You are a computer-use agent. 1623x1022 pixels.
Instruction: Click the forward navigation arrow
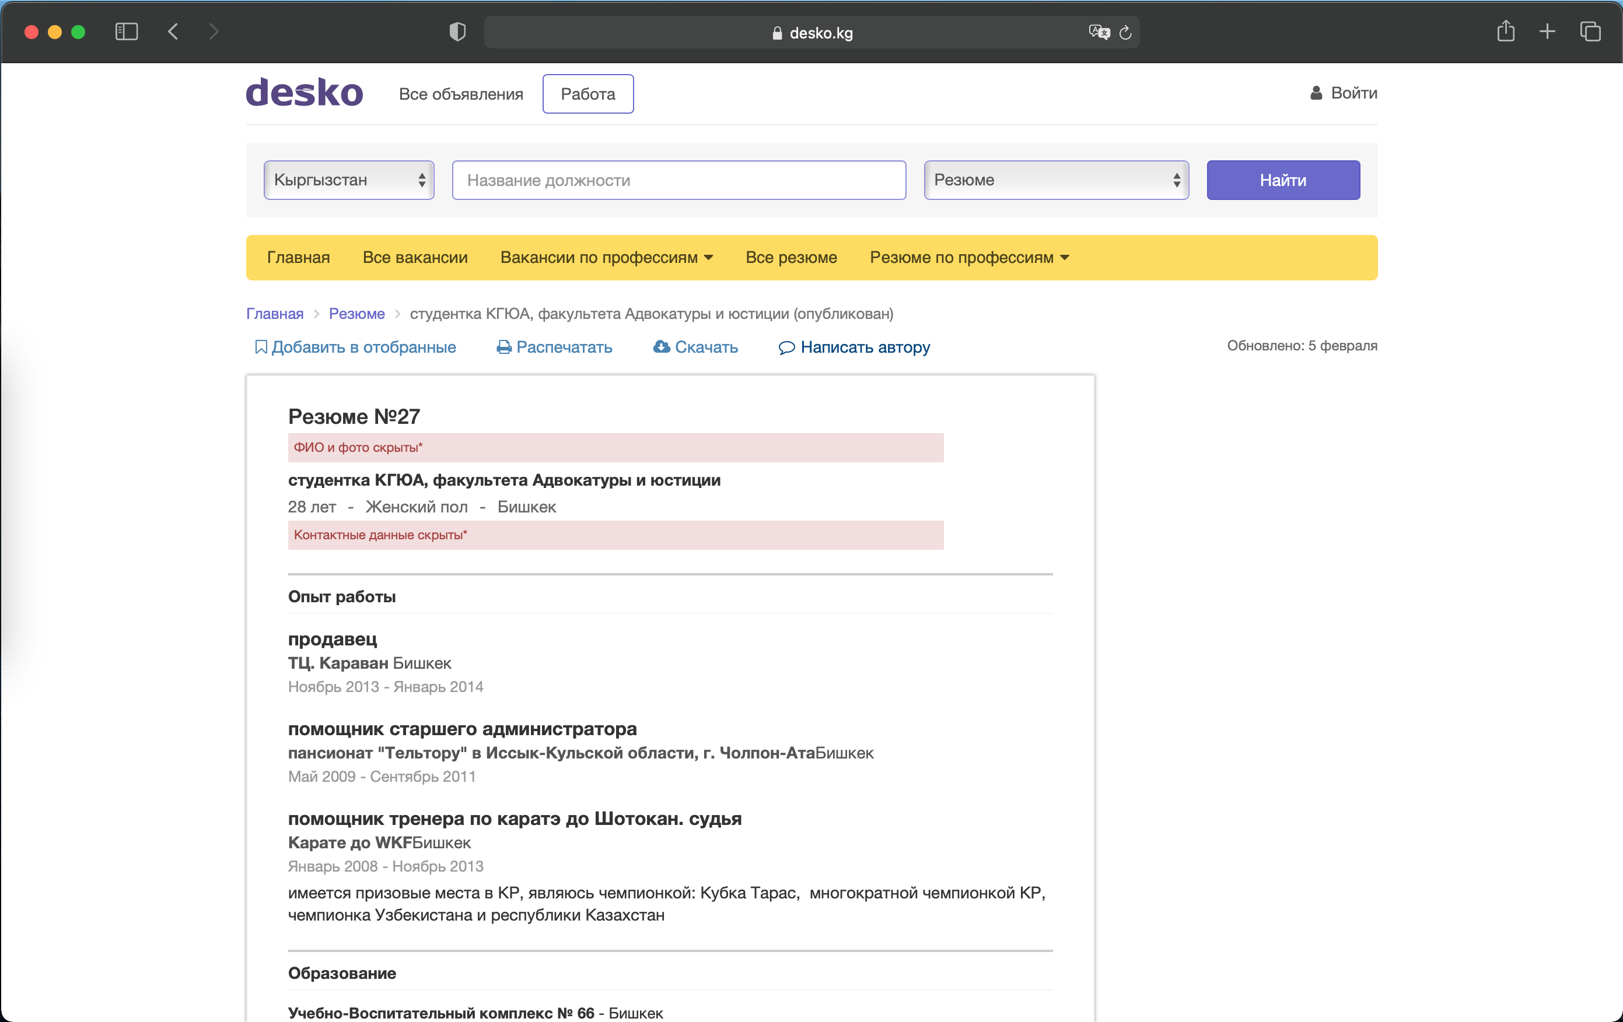tap(214, 31)
